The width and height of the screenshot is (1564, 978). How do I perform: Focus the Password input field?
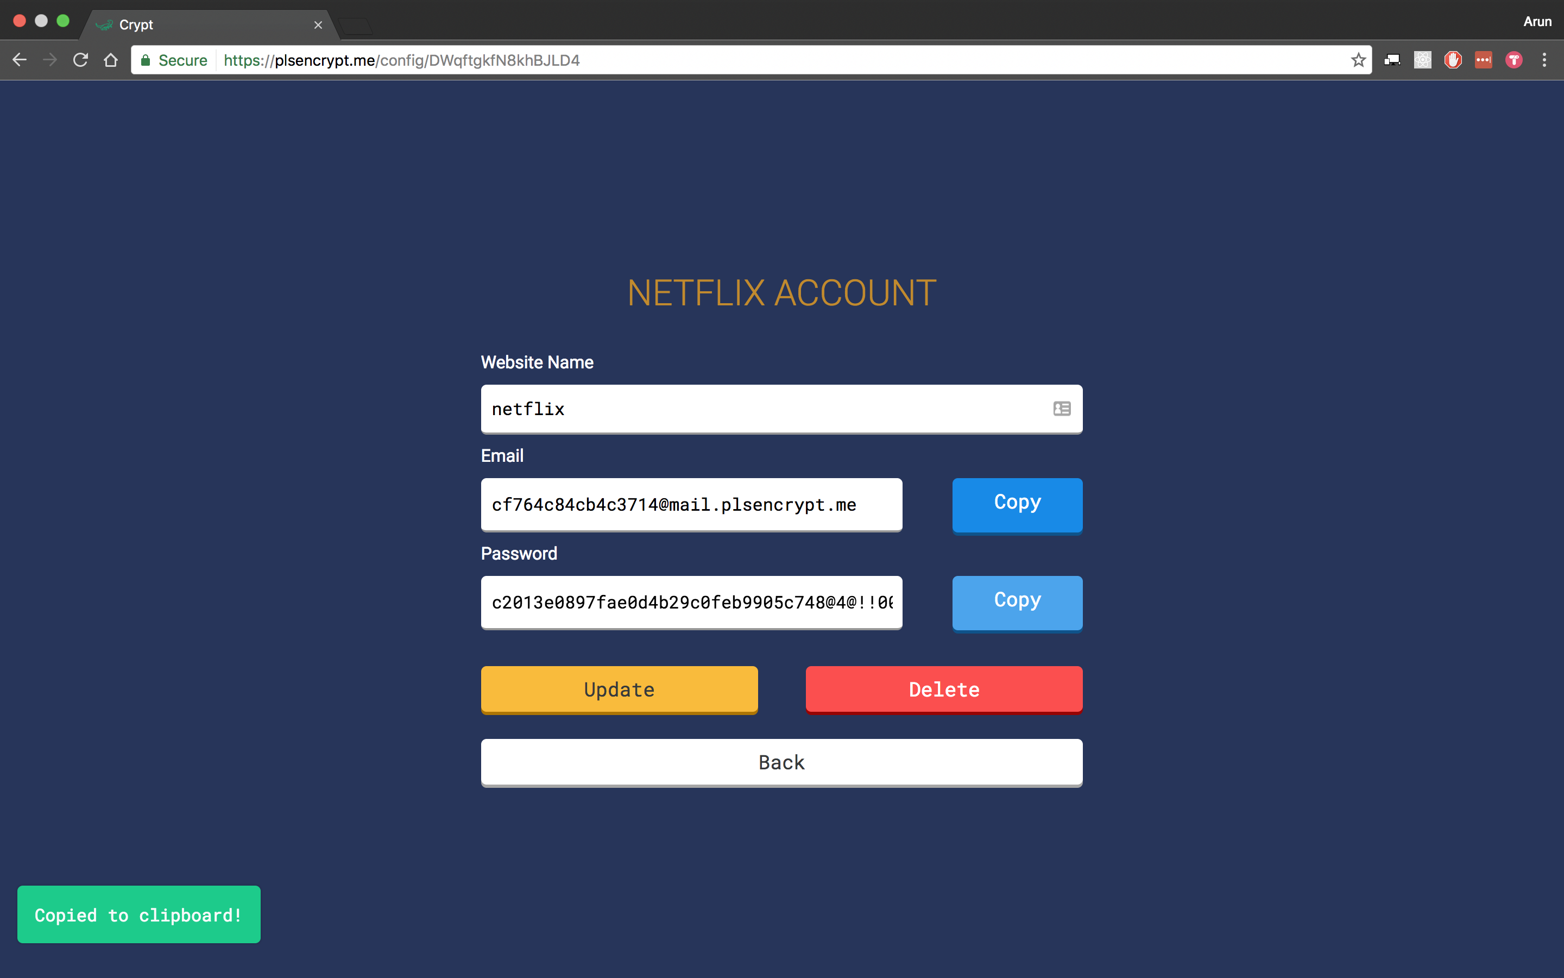[x=691, y=602]
